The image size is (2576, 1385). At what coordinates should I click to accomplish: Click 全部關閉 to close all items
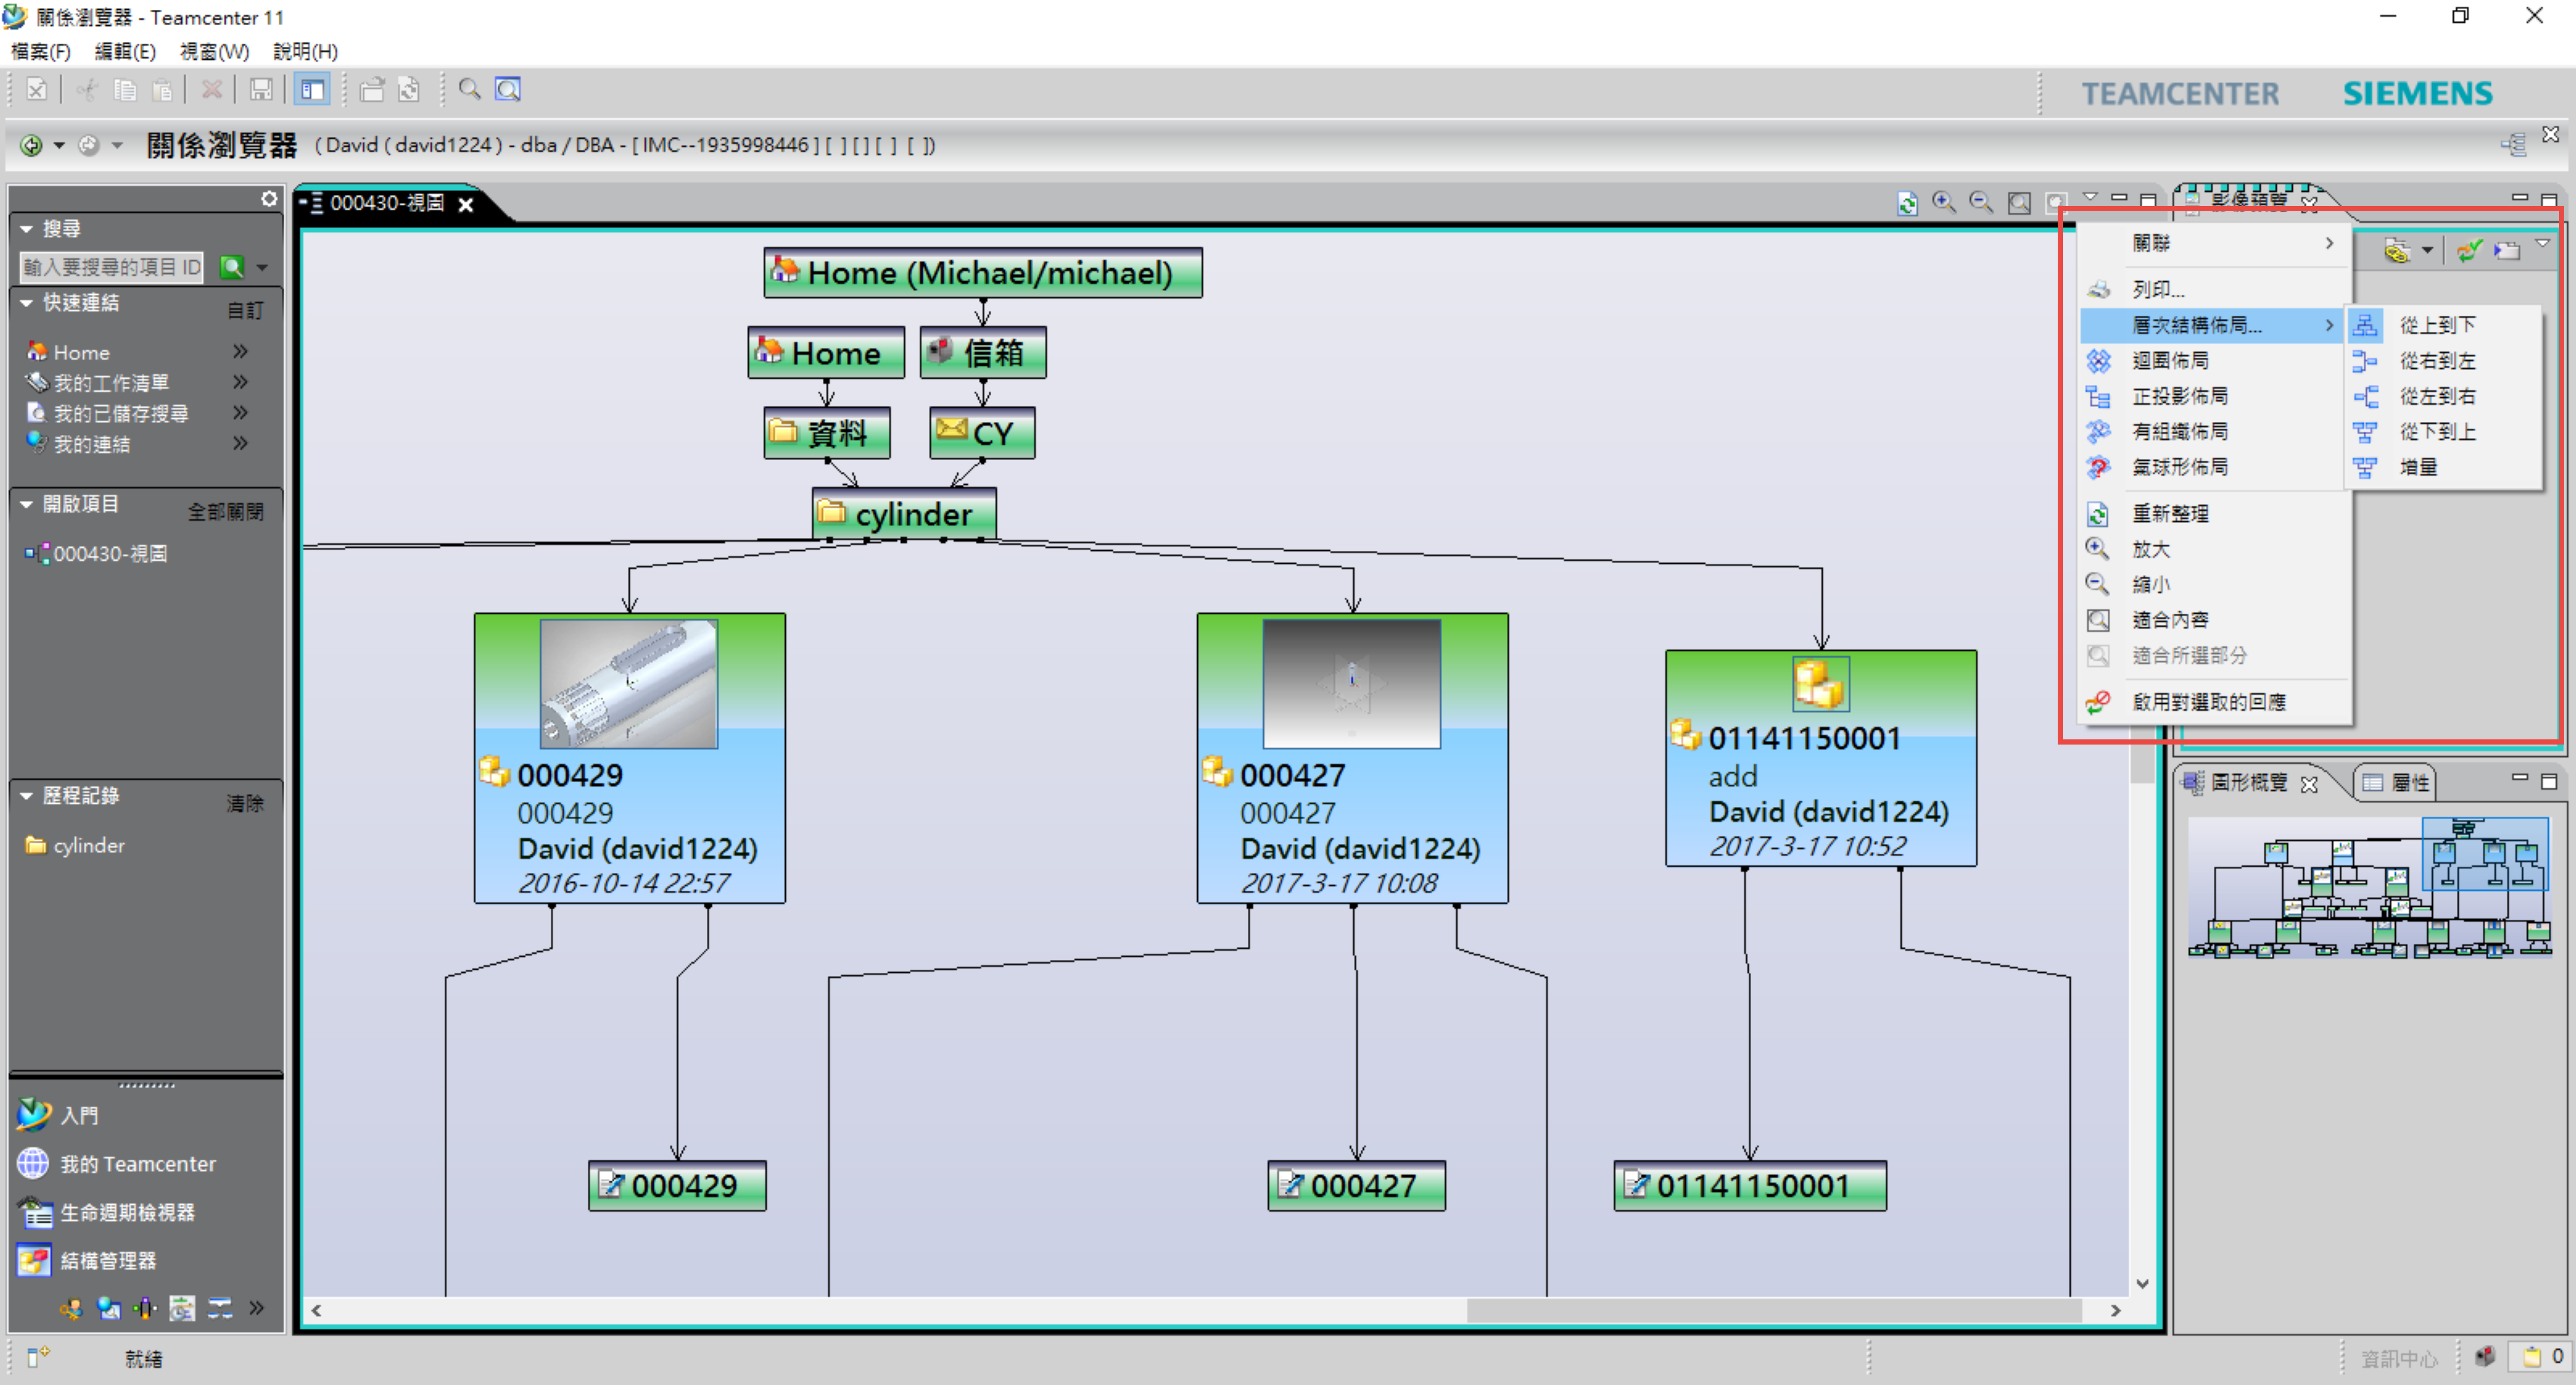(226, 512)
